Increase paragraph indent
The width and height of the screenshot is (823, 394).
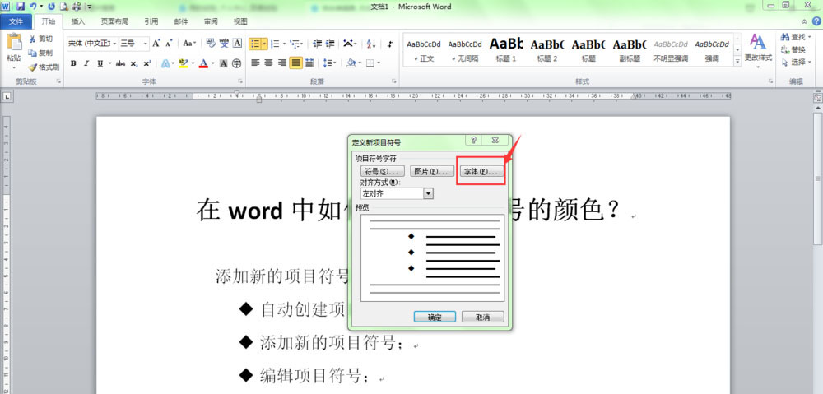[330, 44]
